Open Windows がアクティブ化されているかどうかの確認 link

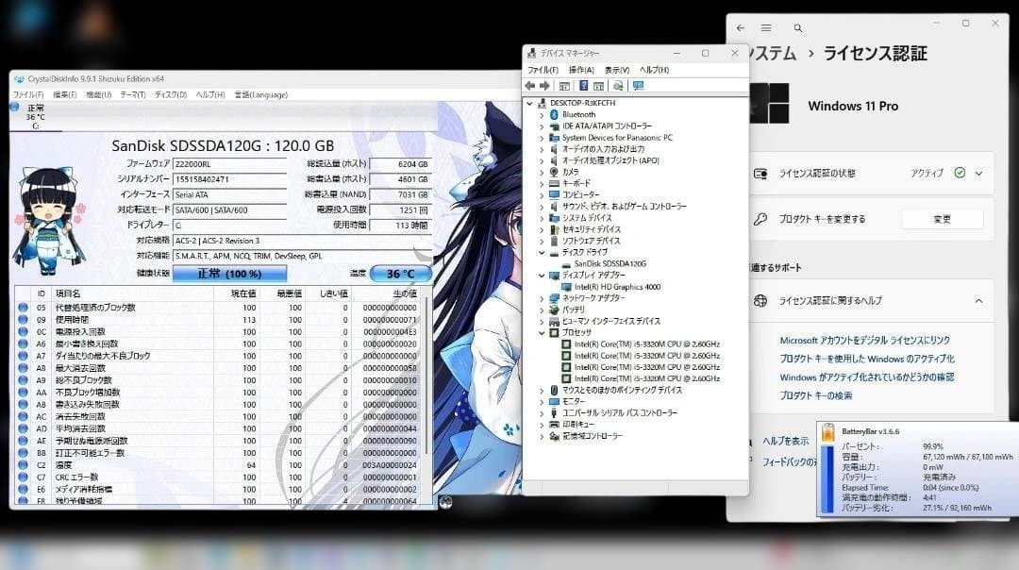pyautogui.click(x=867, y=377)
